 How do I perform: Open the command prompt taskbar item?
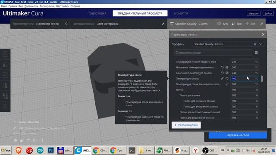pyautogui.click(x=132, y=150)
